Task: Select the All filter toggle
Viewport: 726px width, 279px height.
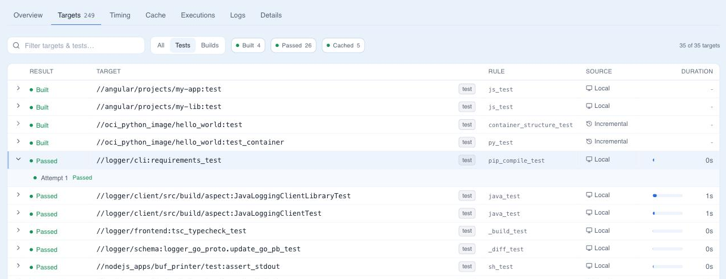Action: (x=161, y=45)
